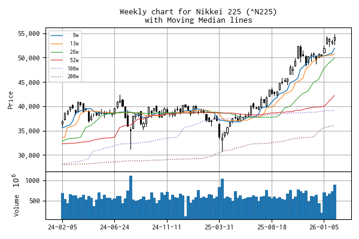Click the chart title 'Weekly chart for Nikkei 225 (^N225)'
This screenshot has width=359, height=239.
pos(198,11)
